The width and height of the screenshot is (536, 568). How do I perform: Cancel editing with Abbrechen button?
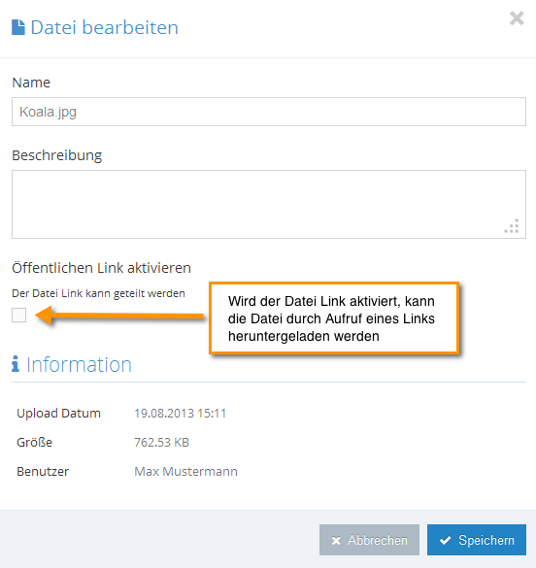click(369, 540)
